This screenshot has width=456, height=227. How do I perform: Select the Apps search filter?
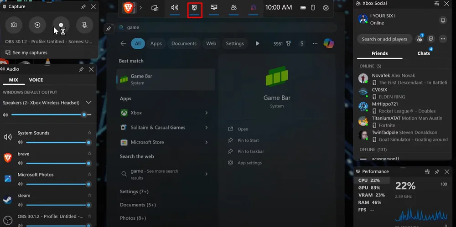pyautogui.click(x=156, y=44)
